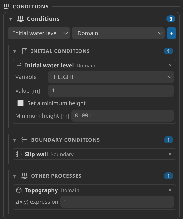Click the Other Processes count badge
The width and height of the screenshot is (183, 219).
pyautogui.click(x=169, y=176)
